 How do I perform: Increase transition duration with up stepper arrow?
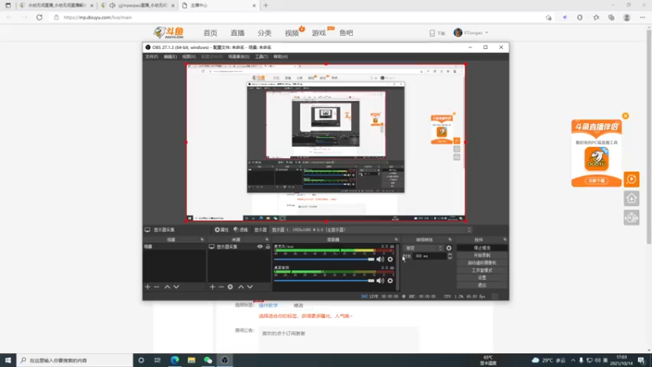[450, 254]
